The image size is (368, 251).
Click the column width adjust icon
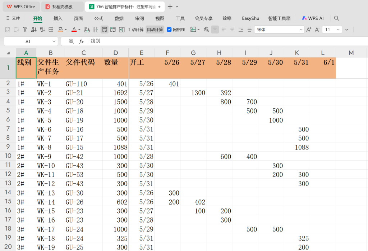point(96,30)
